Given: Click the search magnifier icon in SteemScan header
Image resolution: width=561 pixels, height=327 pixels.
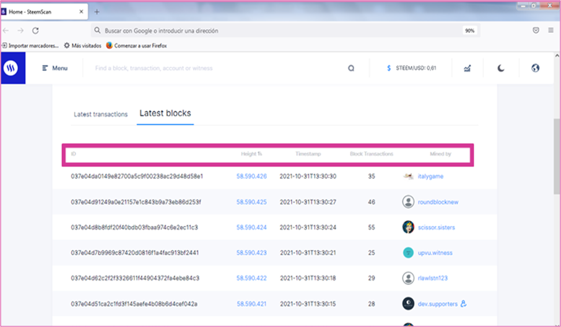Looking at the screenshot, I should click(351, 68).
